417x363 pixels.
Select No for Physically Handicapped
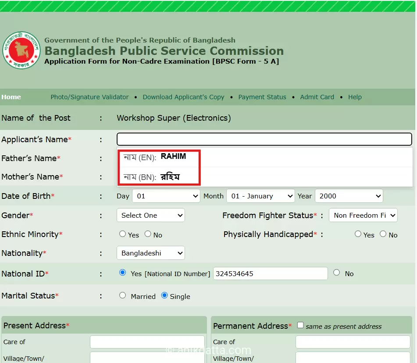[x=383, y=234]
